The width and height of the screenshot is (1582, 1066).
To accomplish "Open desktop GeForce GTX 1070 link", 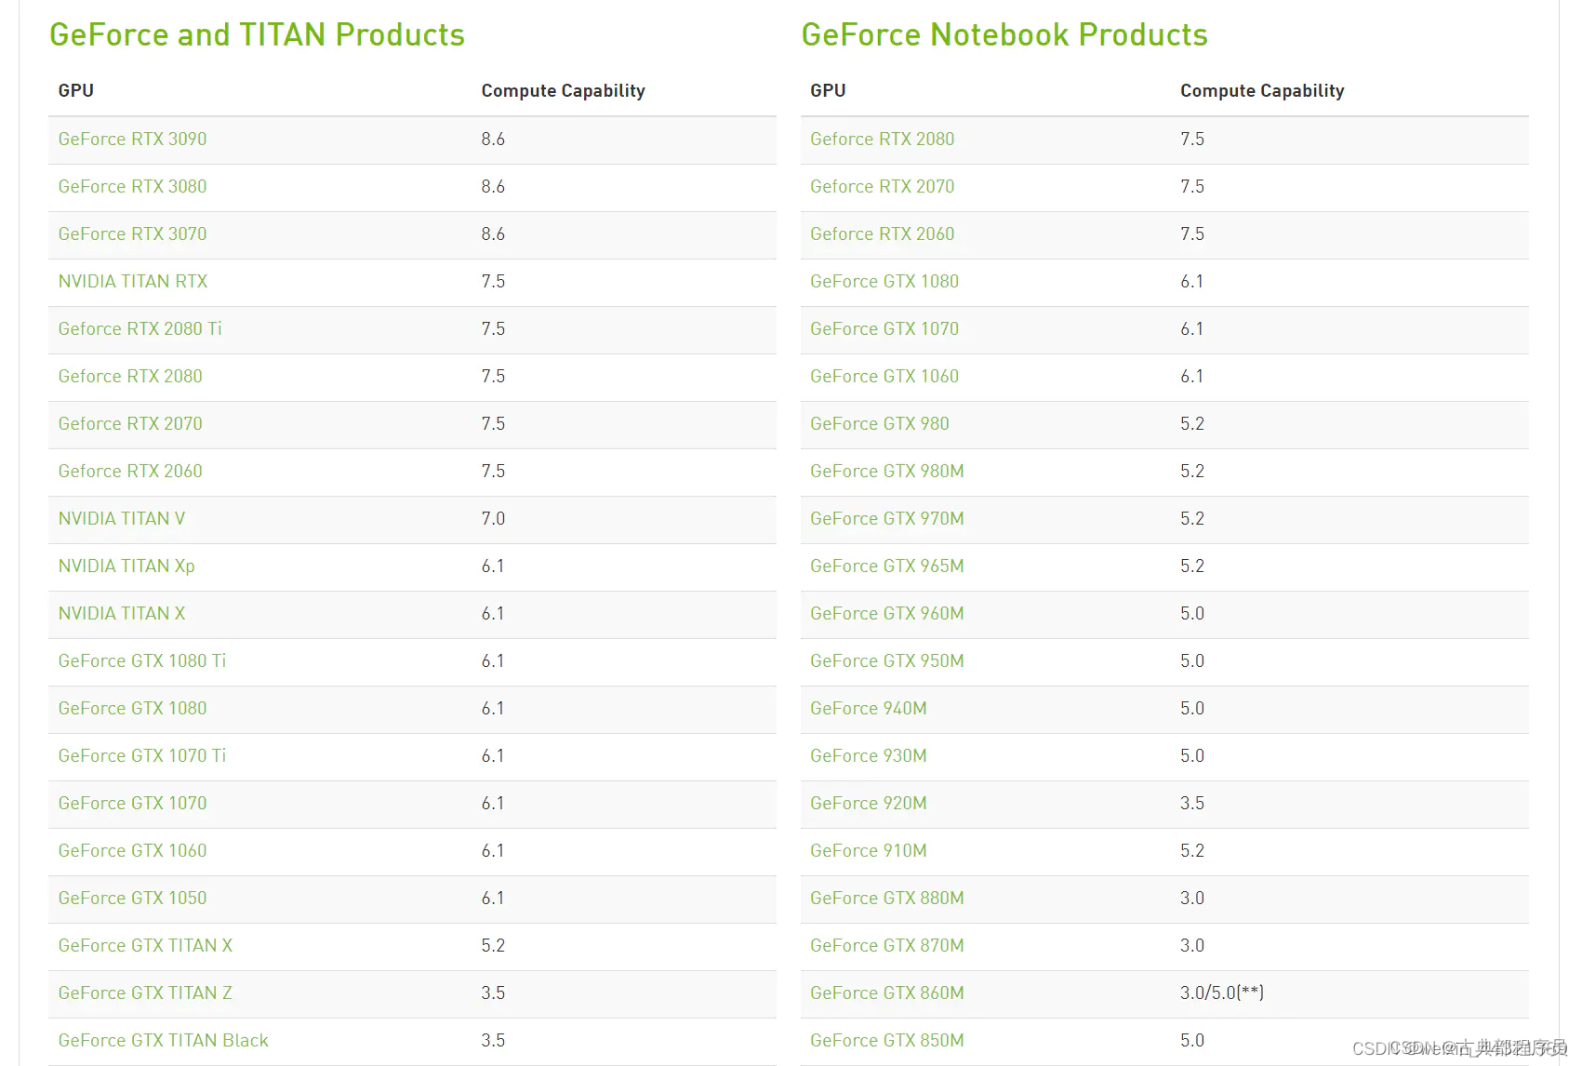I will pos(132,804).
